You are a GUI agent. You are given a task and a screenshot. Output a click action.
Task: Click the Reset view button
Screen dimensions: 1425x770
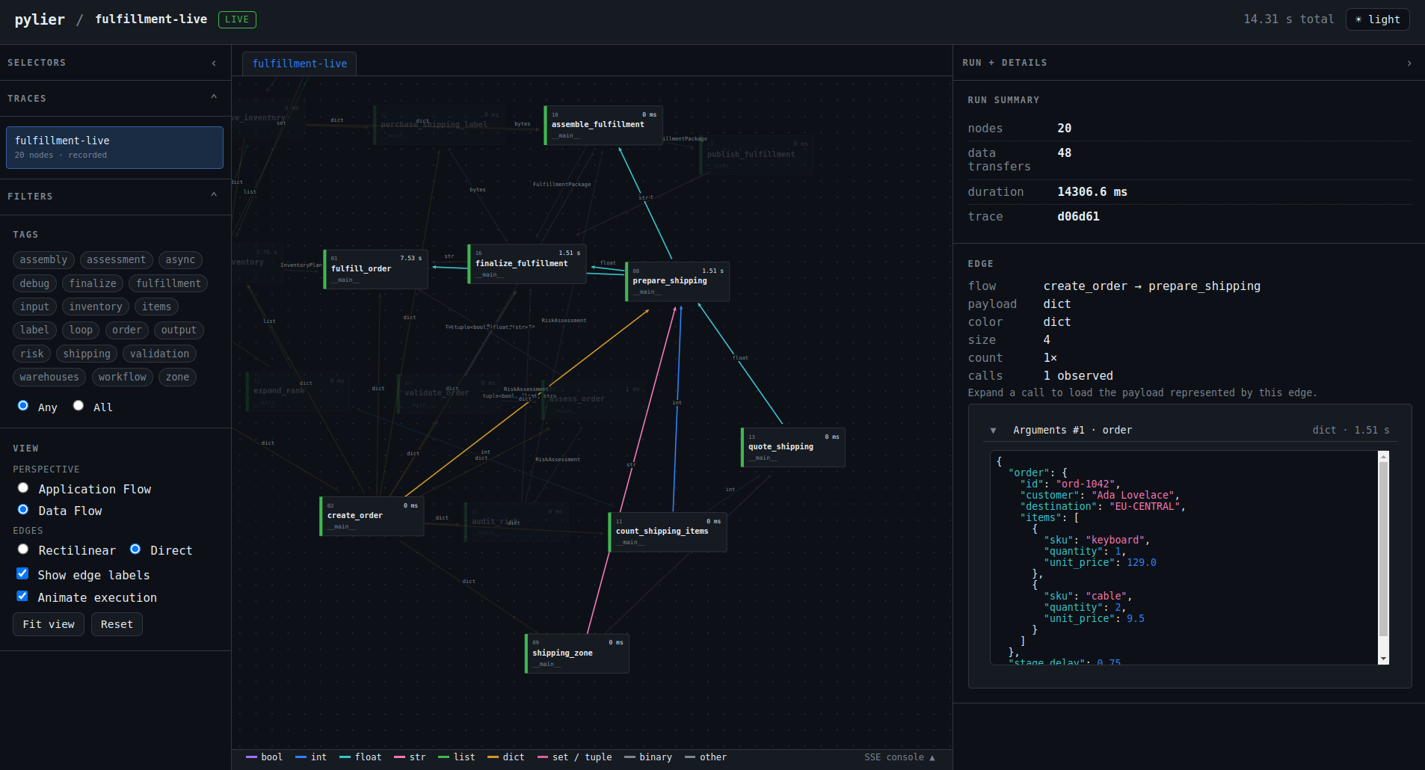(x=117, y=624)
